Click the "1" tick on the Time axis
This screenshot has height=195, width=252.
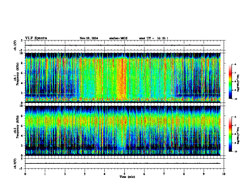click(x=45, y=174)
